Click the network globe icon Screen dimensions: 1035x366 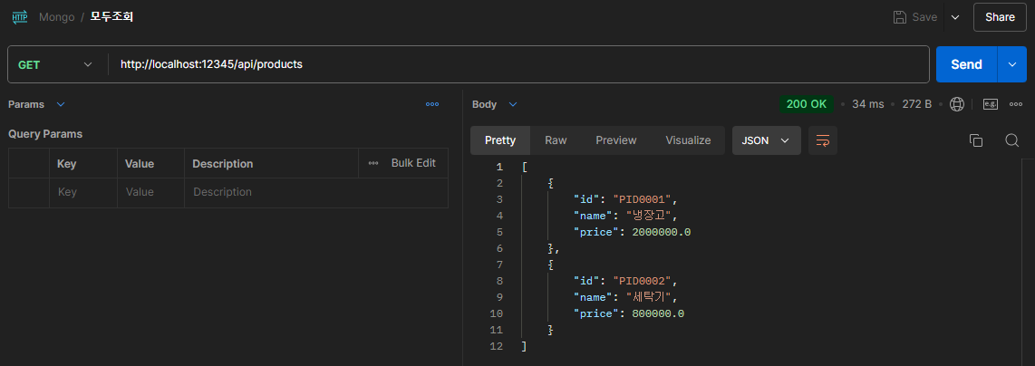coord(956,104)
